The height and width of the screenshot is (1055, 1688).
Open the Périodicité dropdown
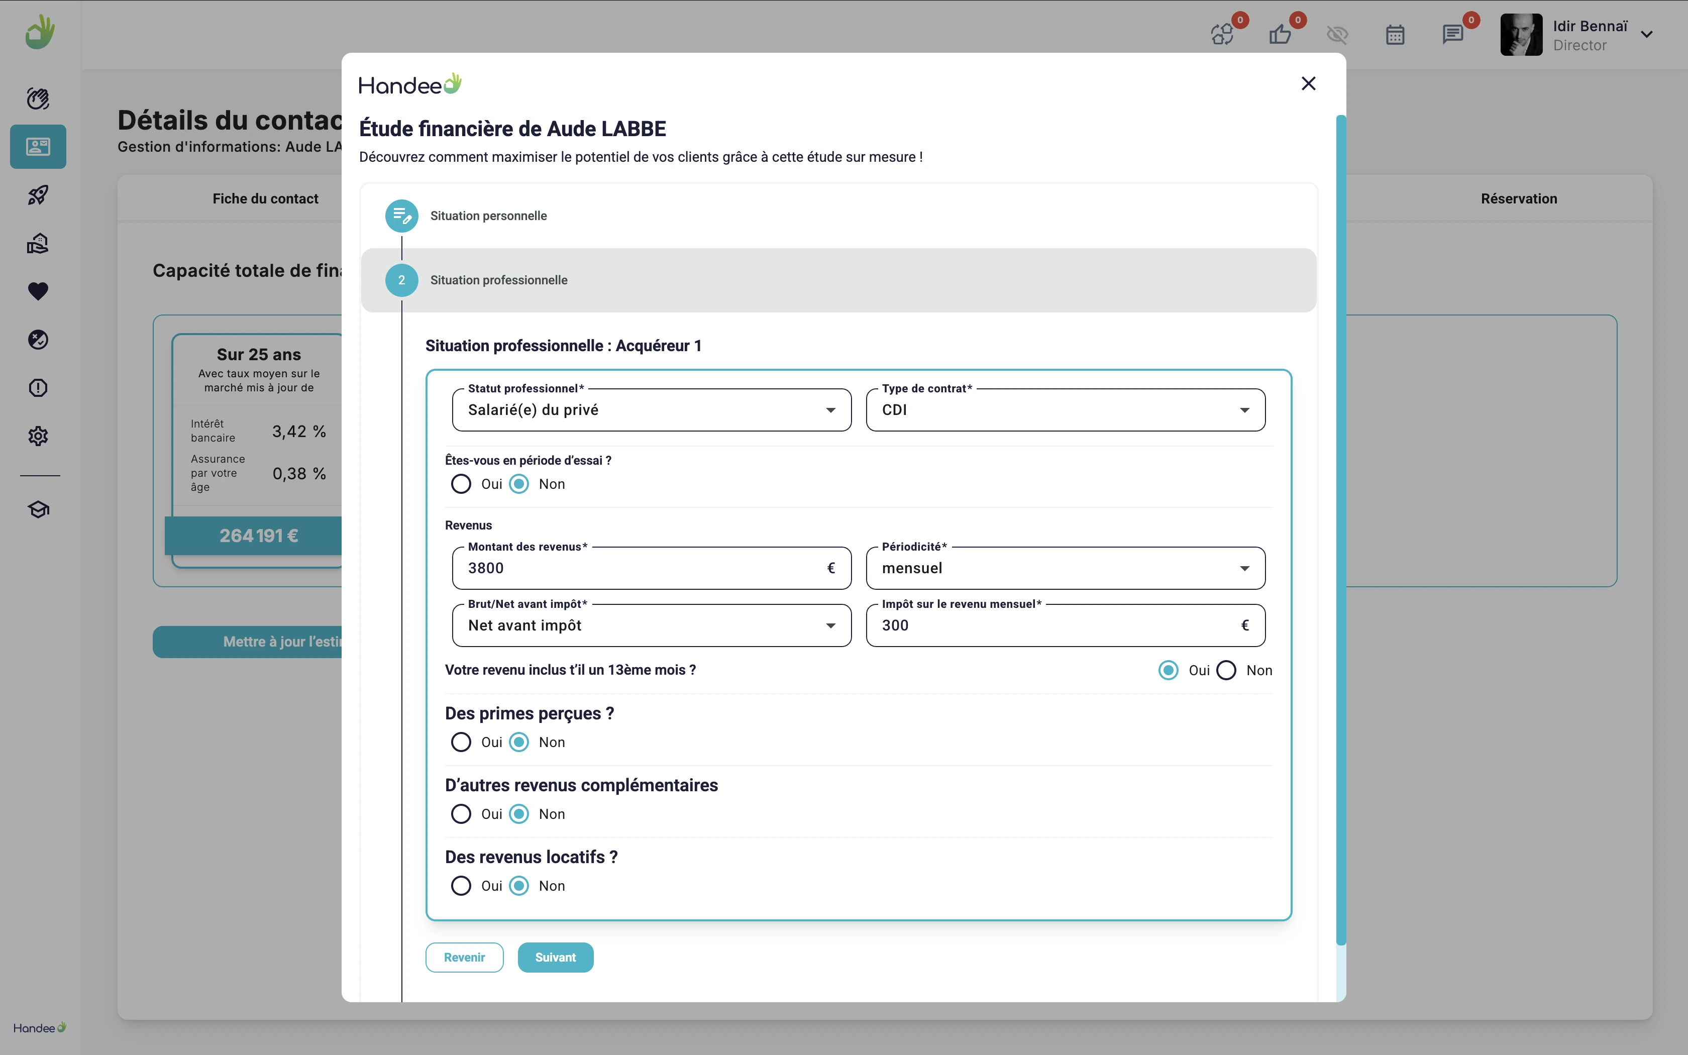[x=1065, y=569]
